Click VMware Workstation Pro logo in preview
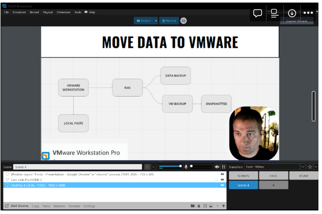Screen dimensions: 322x214 45,156
